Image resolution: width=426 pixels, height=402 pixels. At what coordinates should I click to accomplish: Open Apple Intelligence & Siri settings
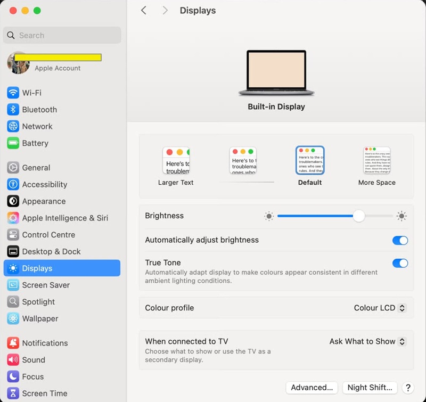click(62, 218)
